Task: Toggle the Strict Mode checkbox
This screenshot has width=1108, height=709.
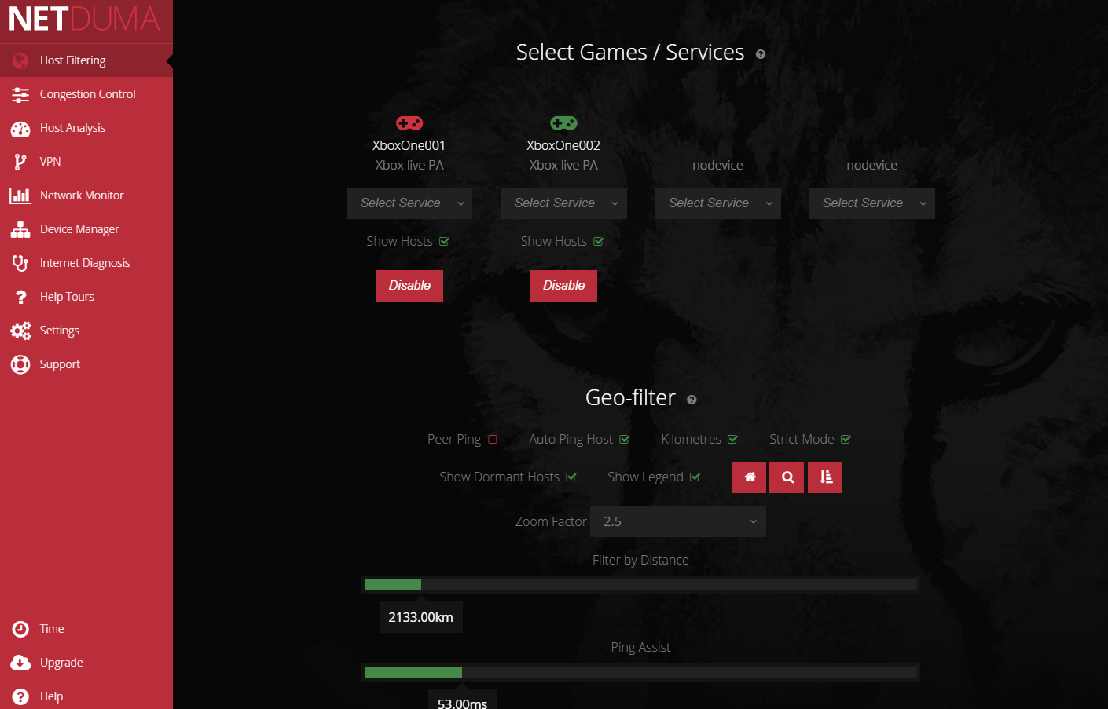Action: pyautogui.click(x=846, y=440)
